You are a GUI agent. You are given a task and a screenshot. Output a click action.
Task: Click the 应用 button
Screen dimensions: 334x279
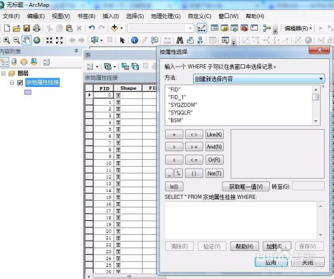[x=271, y=262]
